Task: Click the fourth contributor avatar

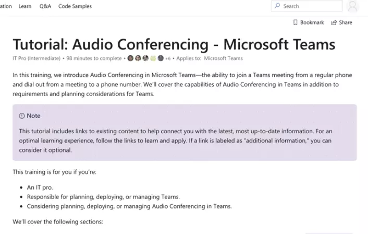Action: (x=153, y=58)
